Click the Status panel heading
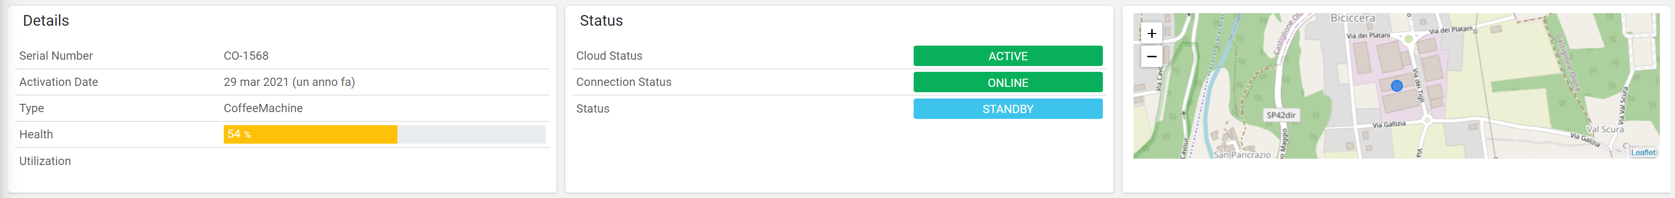The image size is (1675, 198). point(601,21)
